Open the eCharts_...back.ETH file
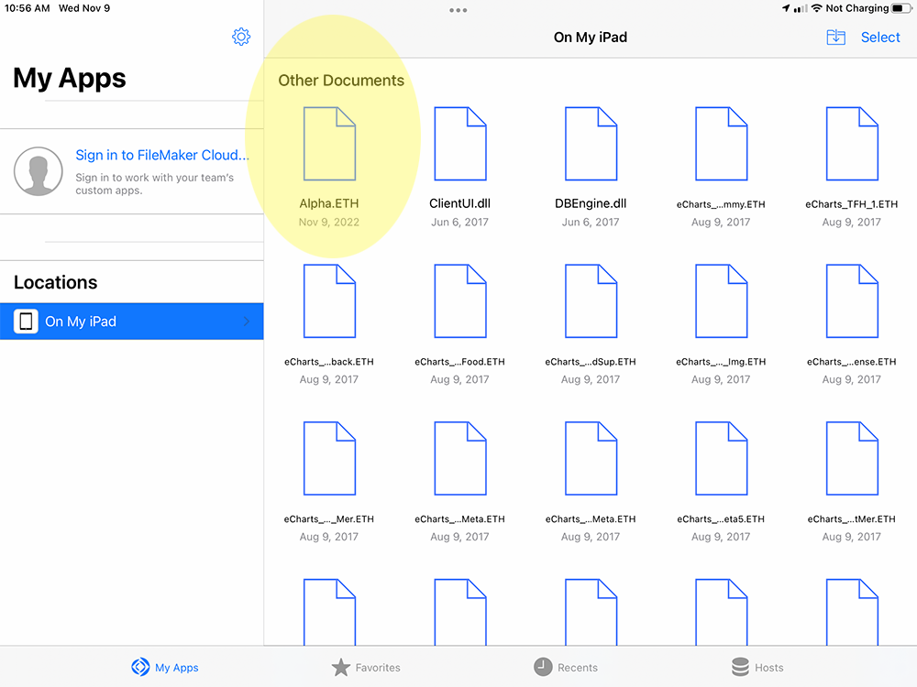917x687 pixels. 329,300
